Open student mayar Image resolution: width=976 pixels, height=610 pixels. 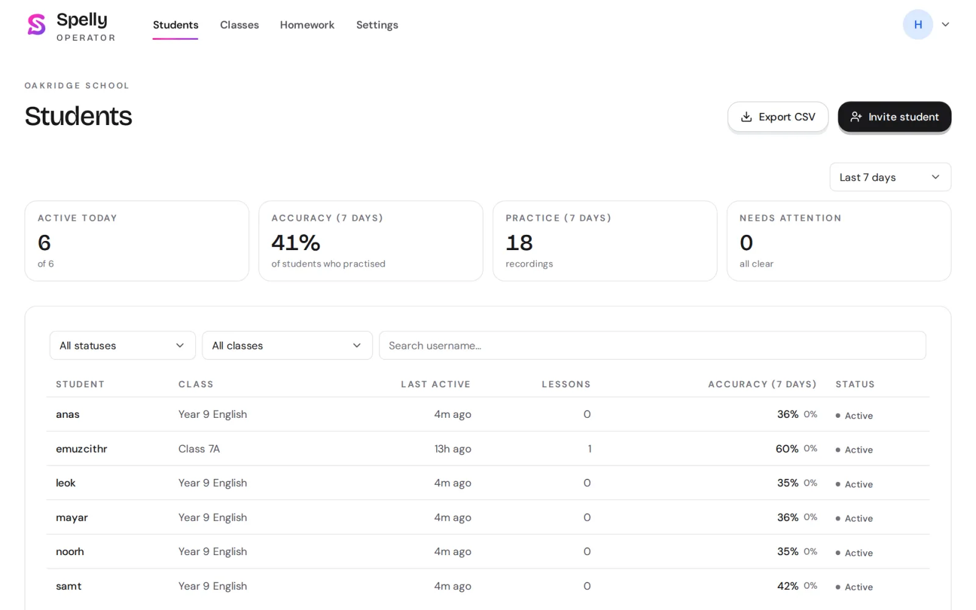[x=71, y=517]
